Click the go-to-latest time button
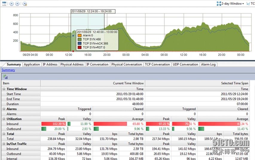Image resolution: width=255 pixels, height=160 pixels. (25, 3)
